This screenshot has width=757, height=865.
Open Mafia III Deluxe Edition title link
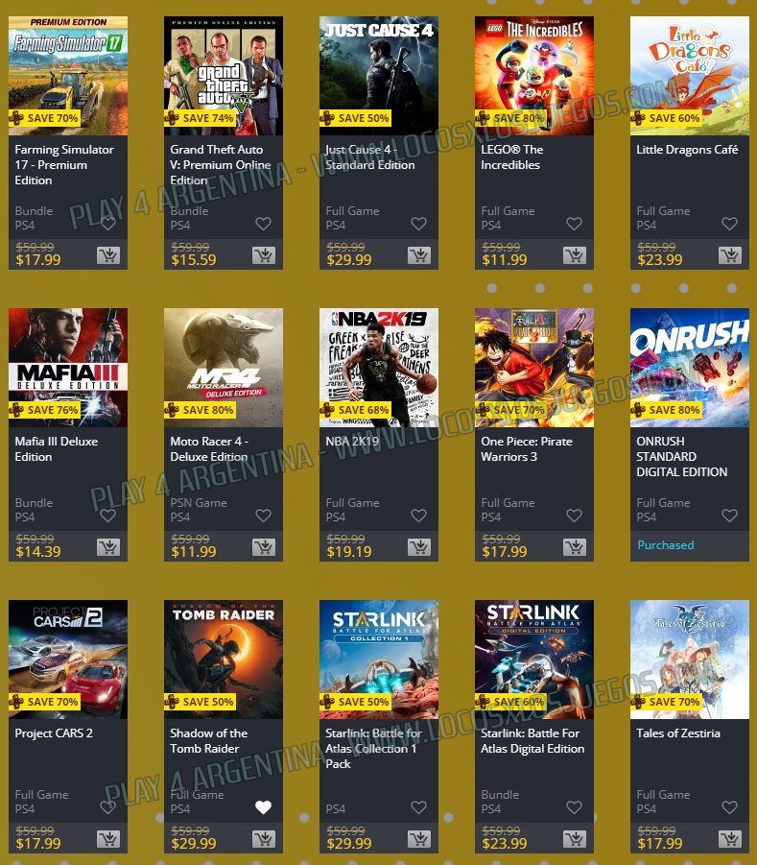(57, 449)
